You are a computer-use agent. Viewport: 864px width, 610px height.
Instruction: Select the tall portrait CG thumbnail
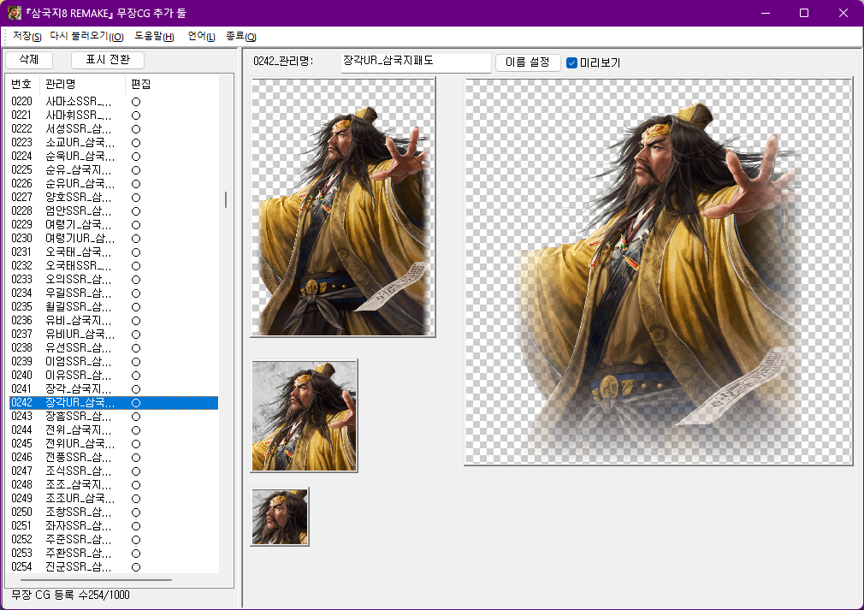[x=343, y=207]
